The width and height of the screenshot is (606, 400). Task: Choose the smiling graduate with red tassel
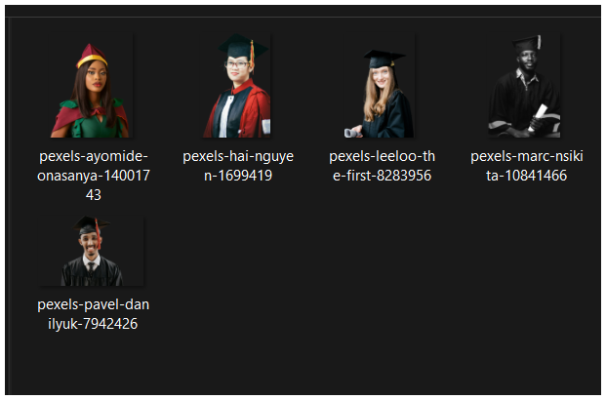click(92, 251)
